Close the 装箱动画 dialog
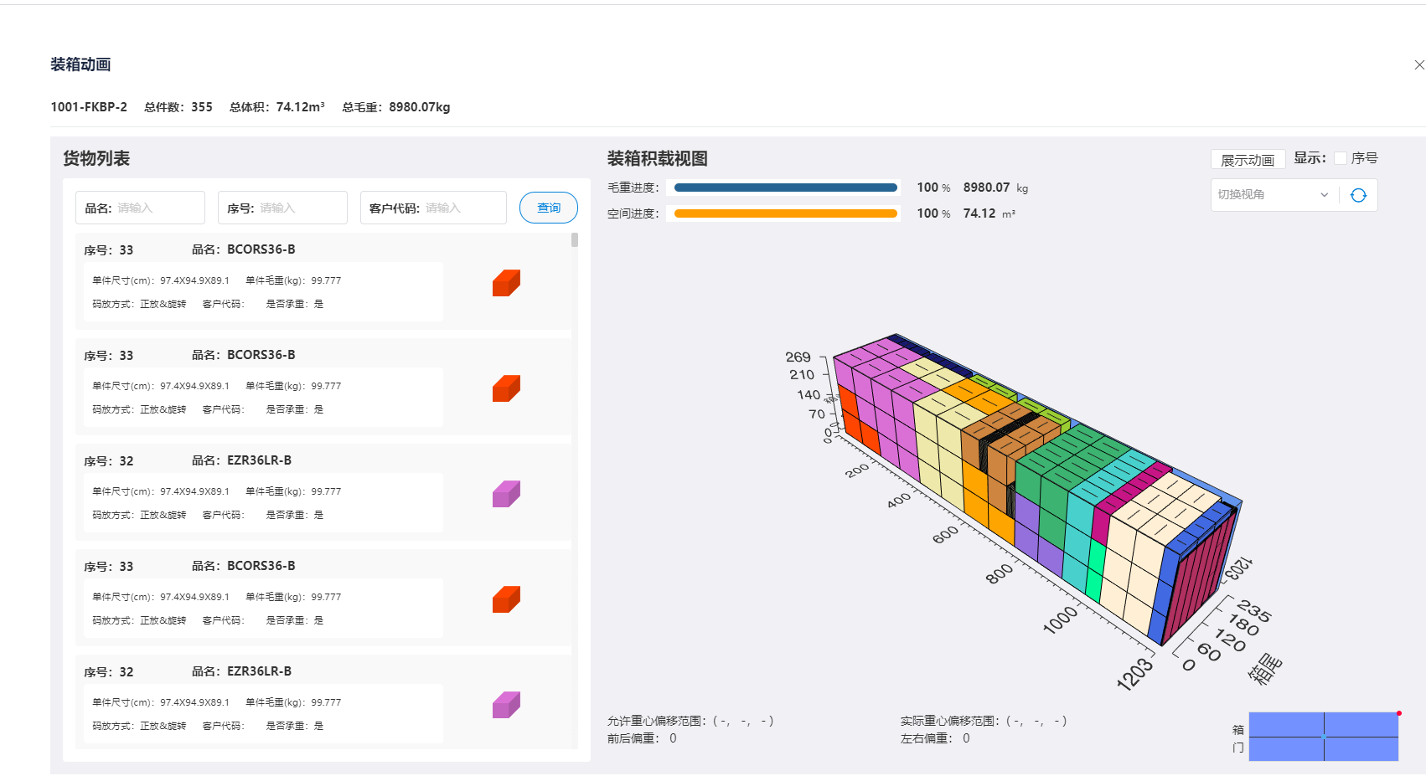The image size is (1426, 776). point(1418,65)
